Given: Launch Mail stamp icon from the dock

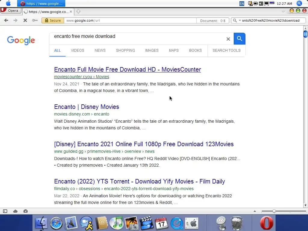Looking at the screenshot, I should pyautogui.click(x=71, y=223).
